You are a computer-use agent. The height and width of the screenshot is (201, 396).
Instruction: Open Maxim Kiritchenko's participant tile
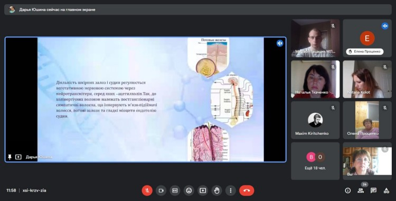(315, 120)
